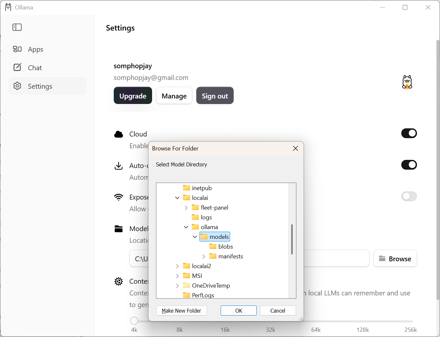
Task: Select the blobs folder icon
Action: click(213, 246)
